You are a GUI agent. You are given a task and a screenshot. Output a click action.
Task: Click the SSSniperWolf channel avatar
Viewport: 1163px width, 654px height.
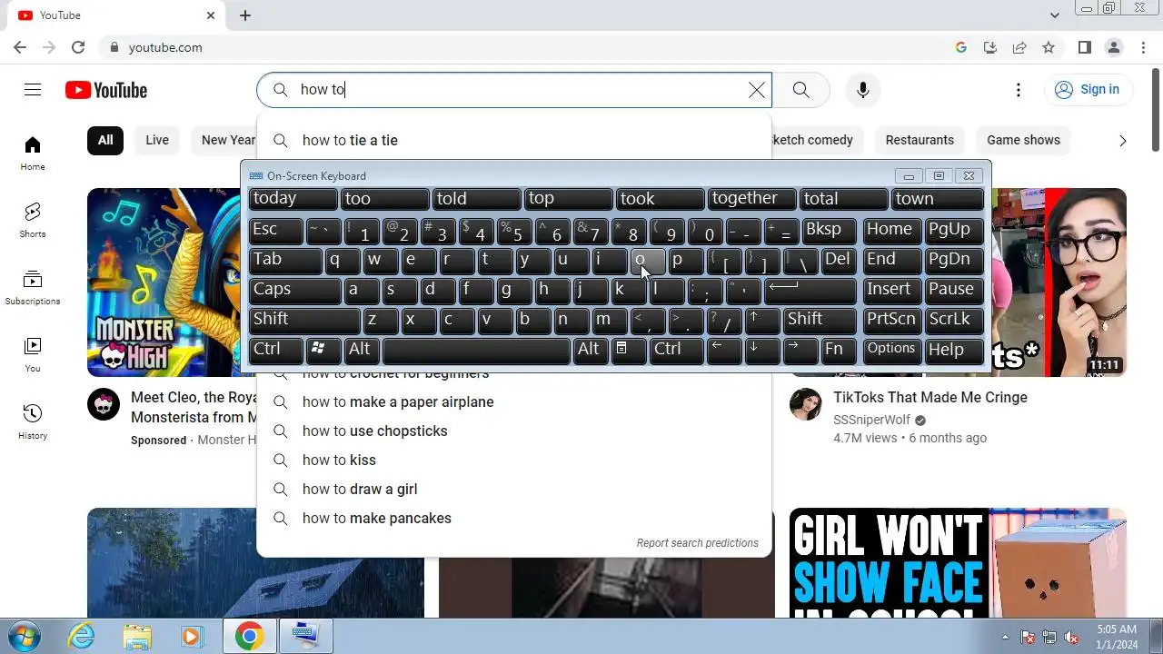click(x=806, y=404)
